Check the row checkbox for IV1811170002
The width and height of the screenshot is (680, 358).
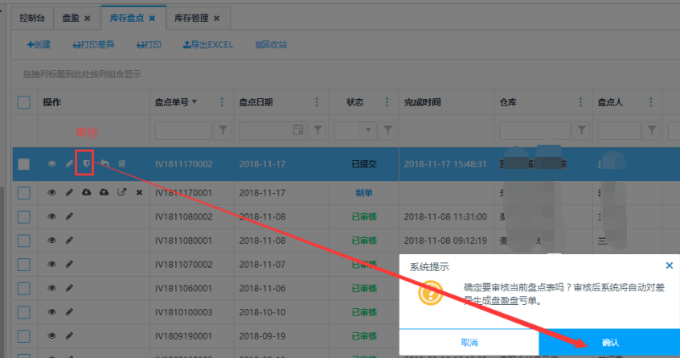click(x=24, y=164)
